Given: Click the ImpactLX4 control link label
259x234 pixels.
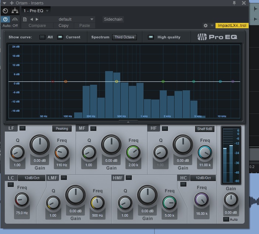Looking at the screenshot, I should (x=232, y=25).
